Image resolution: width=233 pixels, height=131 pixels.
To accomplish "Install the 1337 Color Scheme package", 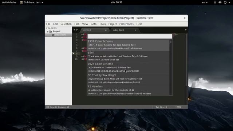I will click(128, 45).
